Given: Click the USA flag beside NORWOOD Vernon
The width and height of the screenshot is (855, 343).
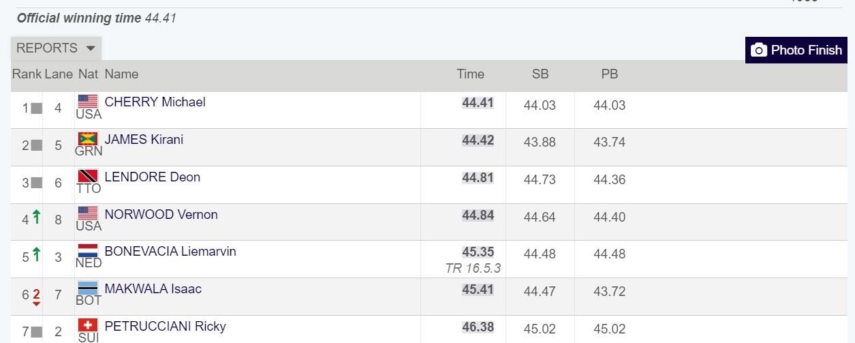Looking at the screenshot, I should [x=88, y=214].
